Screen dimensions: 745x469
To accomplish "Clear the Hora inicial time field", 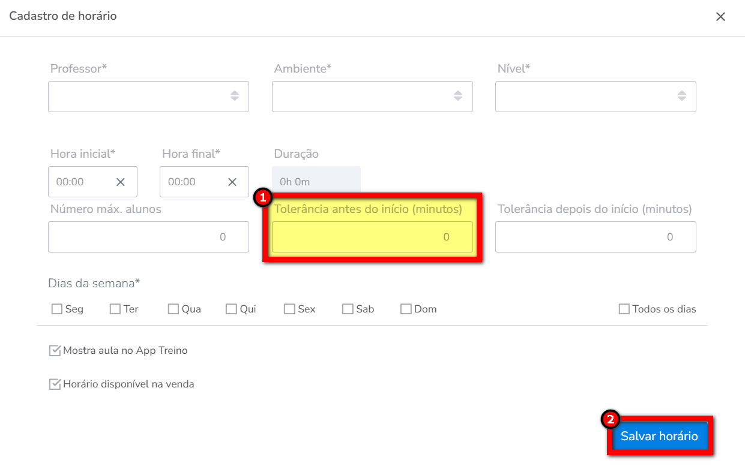I will (120, 182).
